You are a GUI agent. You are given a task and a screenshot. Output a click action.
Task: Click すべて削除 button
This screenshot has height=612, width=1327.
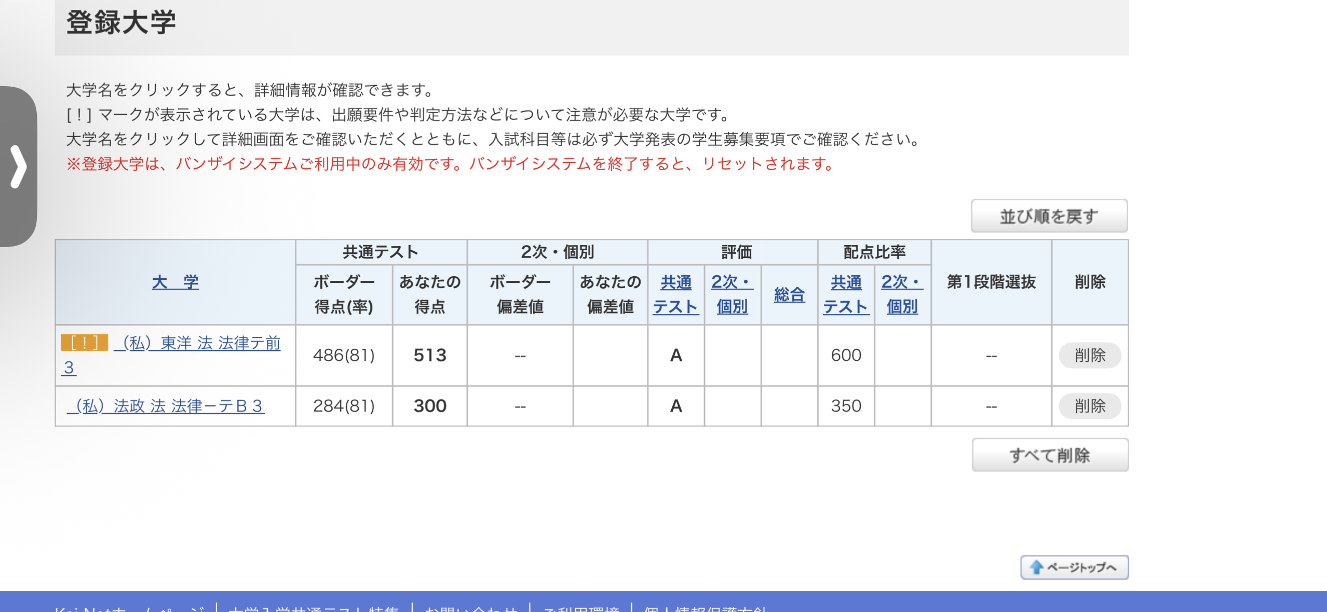tap(1049, 455)
